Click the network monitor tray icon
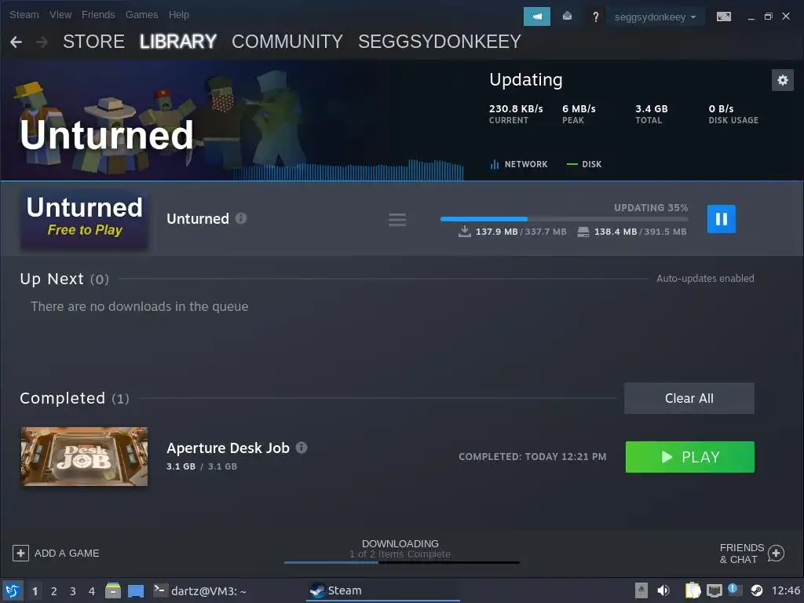 (714, 591)
